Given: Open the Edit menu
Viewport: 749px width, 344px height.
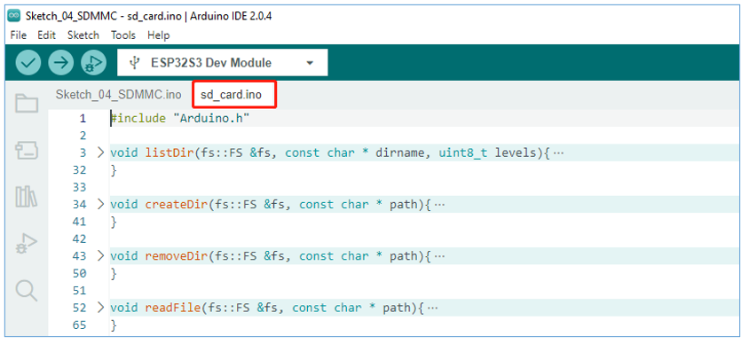Looking at the screenshot, I should pyautogui.click(x=46, y=35).
